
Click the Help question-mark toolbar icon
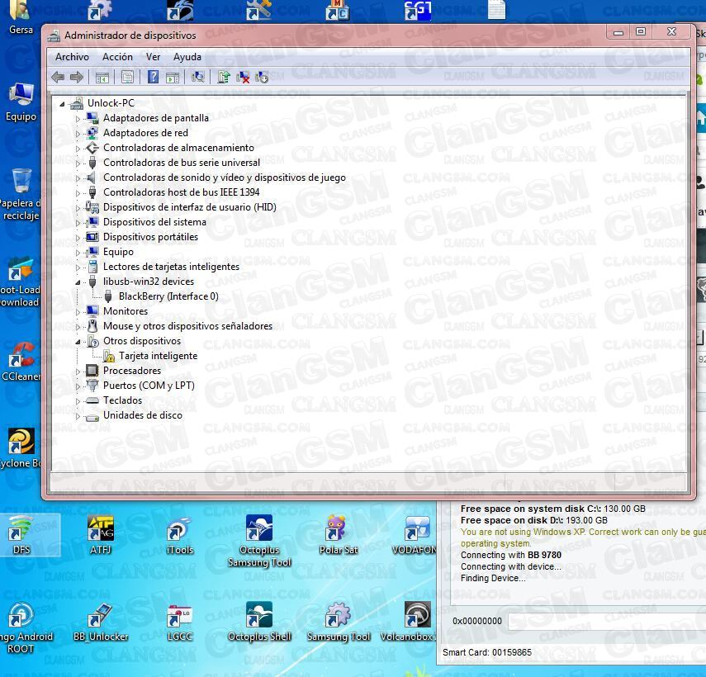pyautogui.click(x=153, y=77)
